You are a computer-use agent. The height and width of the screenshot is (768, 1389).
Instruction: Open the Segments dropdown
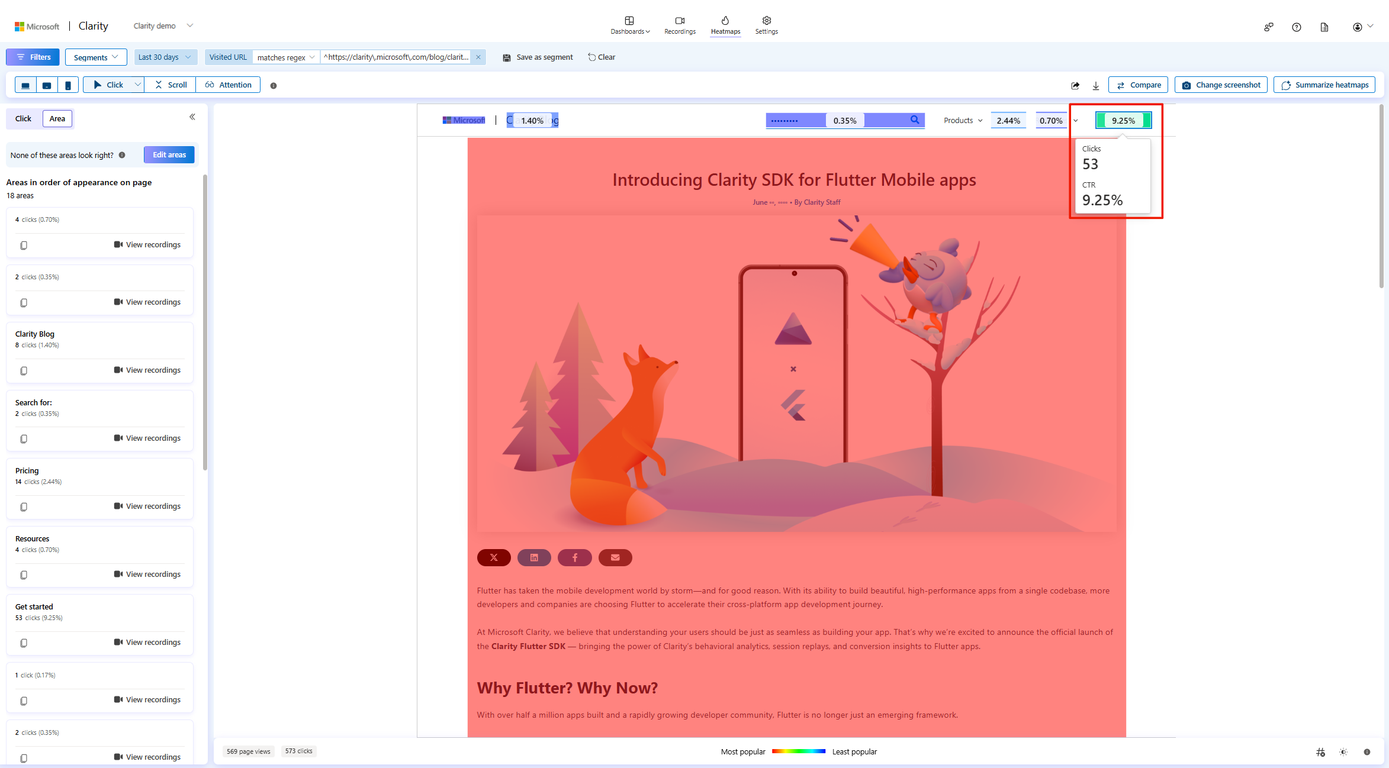tap(96, 57)
